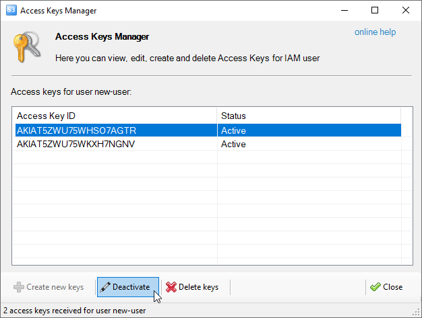This screenshot has width=422, height=318.
Task: Click the Access Key ID column header
Action: tap(115, 116)
